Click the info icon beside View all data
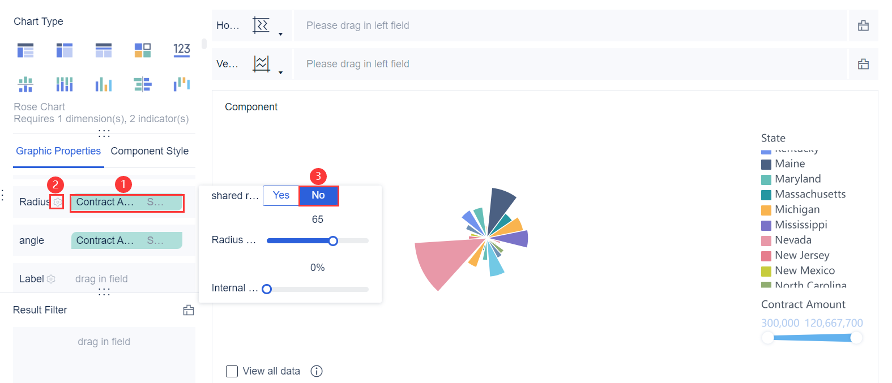This screenshot has width=892, height=383. [316, 371]
